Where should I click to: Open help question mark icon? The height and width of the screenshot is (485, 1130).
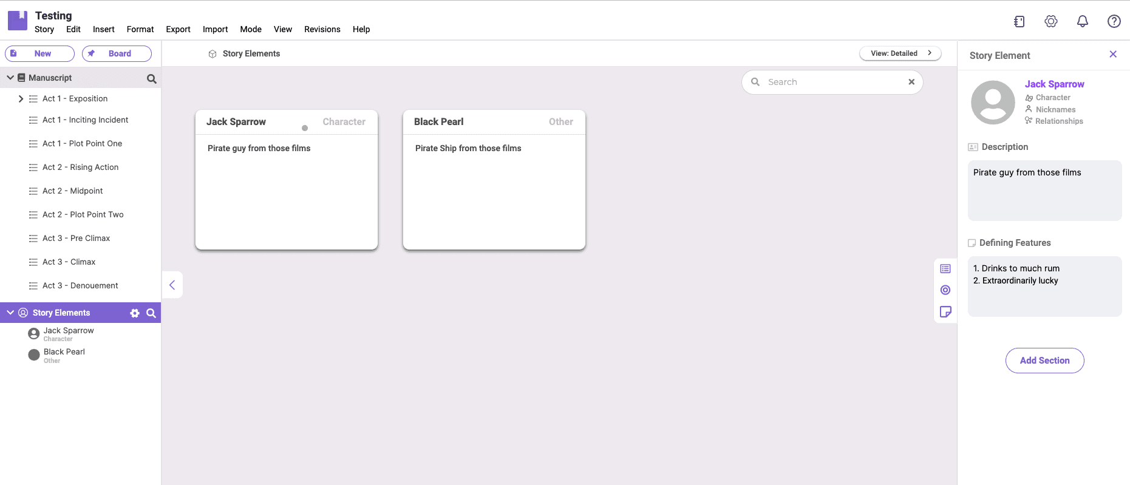(1114, 21)
